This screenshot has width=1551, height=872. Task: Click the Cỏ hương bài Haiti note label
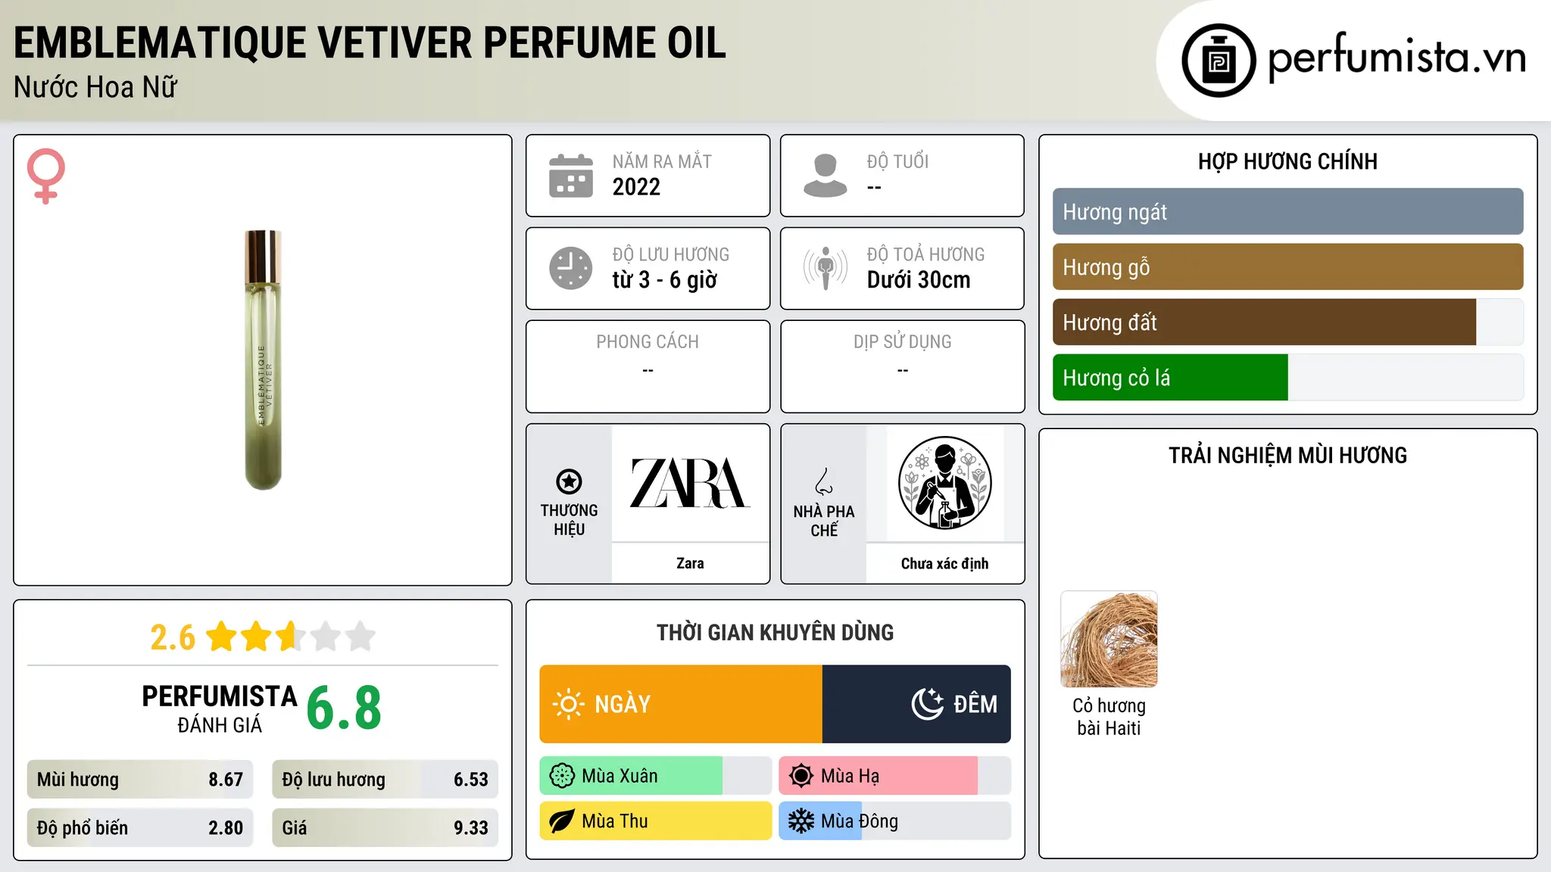point(1109,717)
